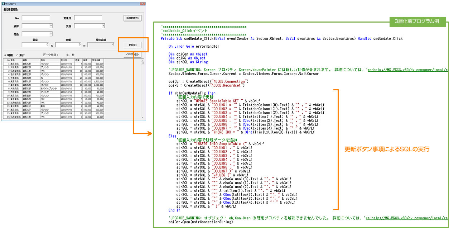Select the 集計 radio button
This screenshot has width=449, height=228.
(x=17, y=55)
